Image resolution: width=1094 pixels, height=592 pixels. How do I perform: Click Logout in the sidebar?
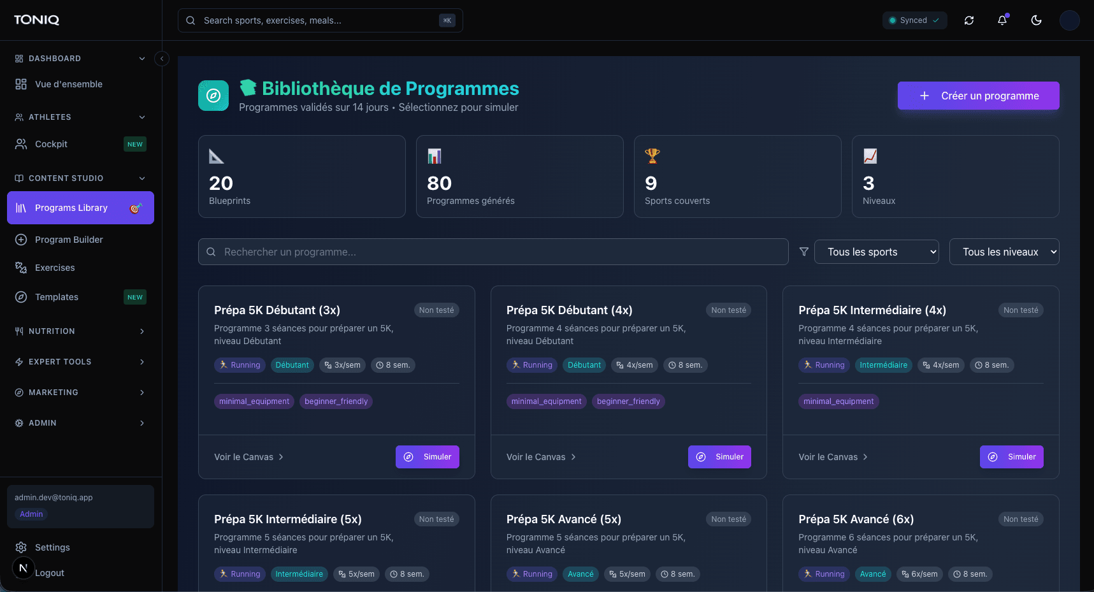pyautogui.click(x=50, y=573)
